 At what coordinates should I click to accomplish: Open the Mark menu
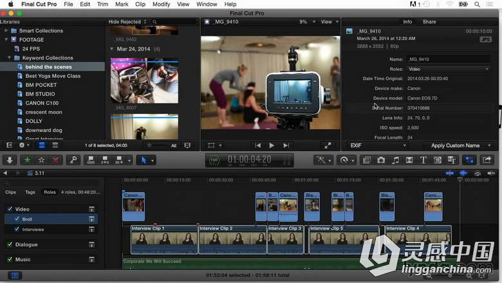[x=122, y=4]
